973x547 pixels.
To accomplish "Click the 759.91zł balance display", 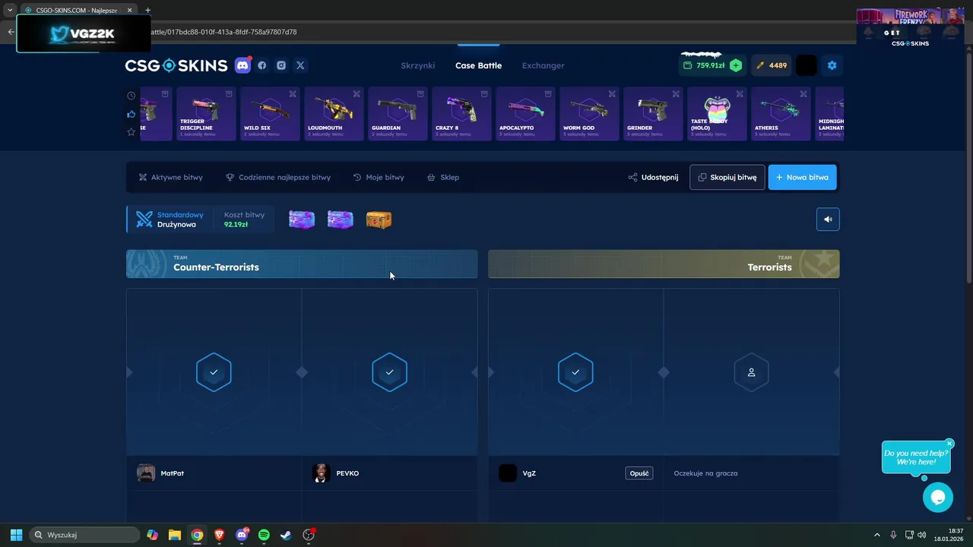I will [704, 65].
